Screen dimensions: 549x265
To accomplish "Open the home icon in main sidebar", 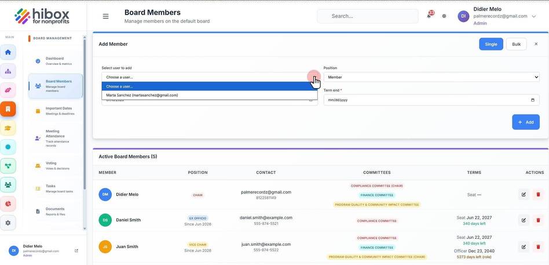I will (x=8, y=52).
